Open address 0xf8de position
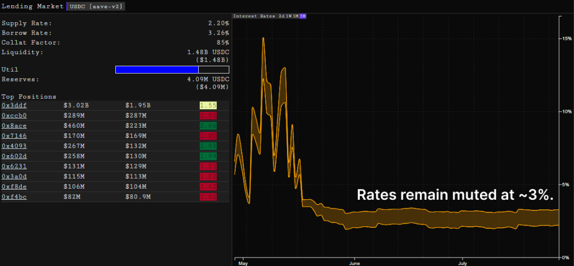Screen dimensions: 574x266 coord(14,187)
